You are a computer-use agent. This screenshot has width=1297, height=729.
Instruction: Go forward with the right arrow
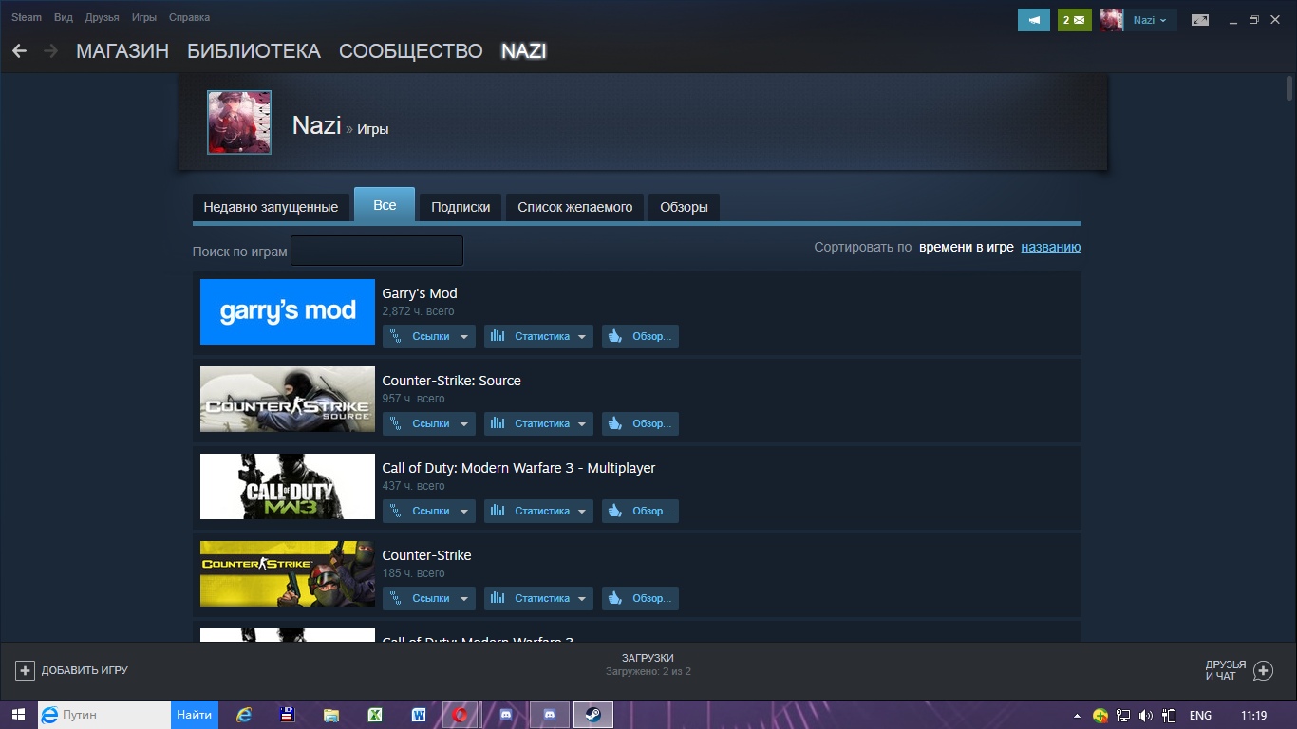(50, 51)
